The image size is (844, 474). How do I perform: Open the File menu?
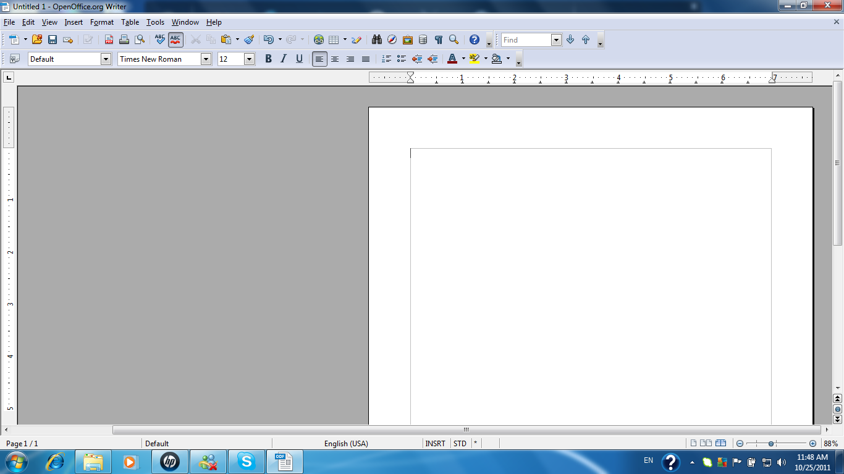click(9, 22)
